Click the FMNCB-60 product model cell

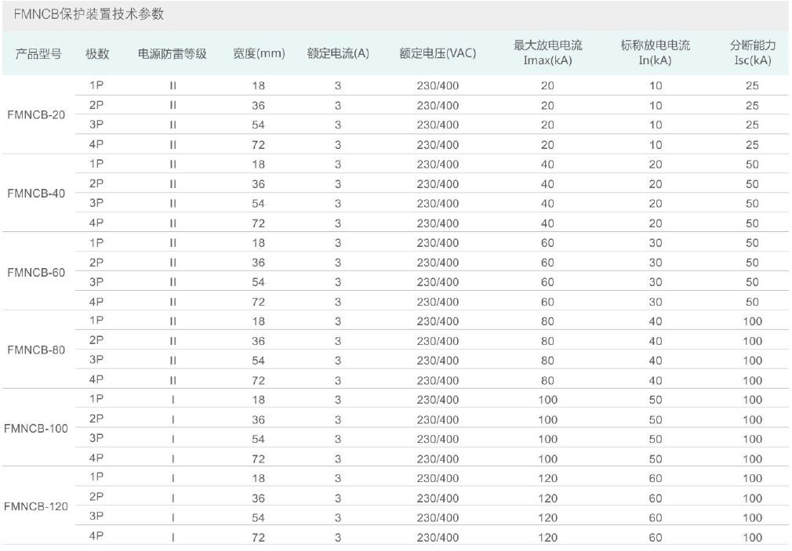coord(36,272)
